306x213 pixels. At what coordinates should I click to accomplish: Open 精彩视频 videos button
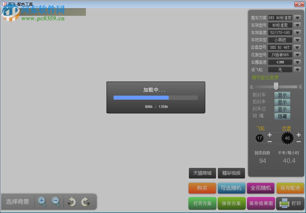[231, 173]
